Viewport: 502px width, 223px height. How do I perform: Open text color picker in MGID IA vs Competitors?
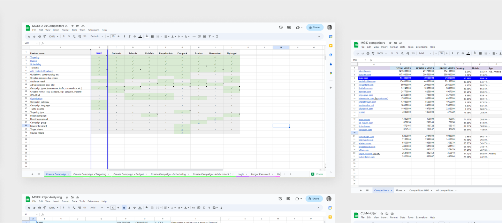tap(140, 36)
